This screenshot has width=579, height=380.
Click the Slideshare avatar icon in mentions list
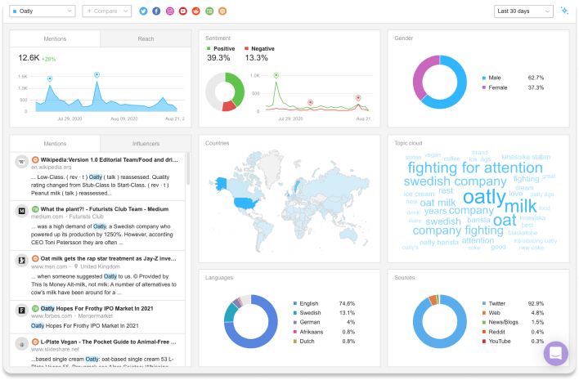coord(22,344)
